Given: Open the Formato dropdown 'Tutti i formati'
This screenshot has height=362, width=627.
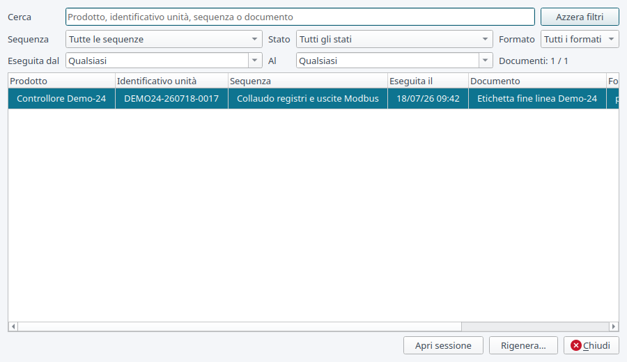Looking at the screenshot, I should click(580, 39).
